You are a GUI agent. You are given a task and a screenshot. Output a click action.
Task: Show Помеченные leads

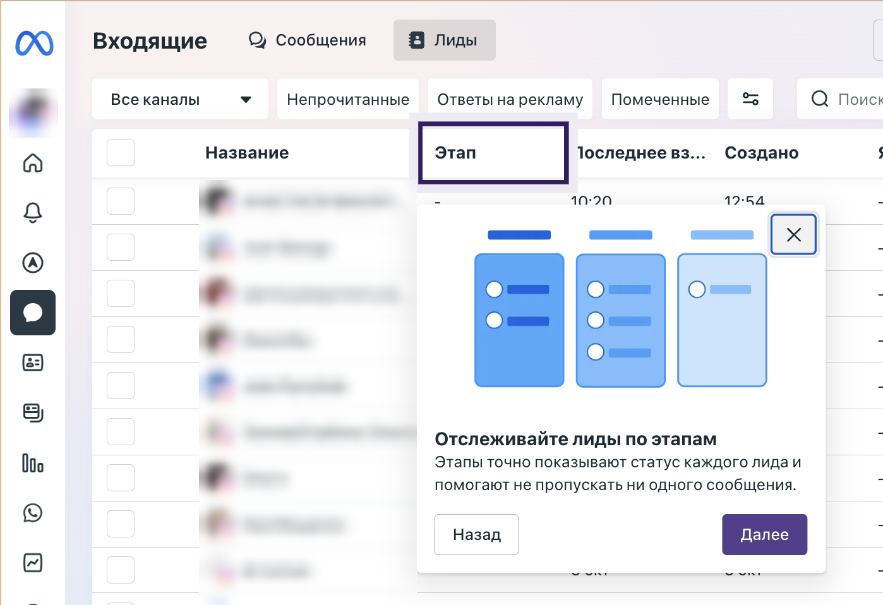point(660,99)
